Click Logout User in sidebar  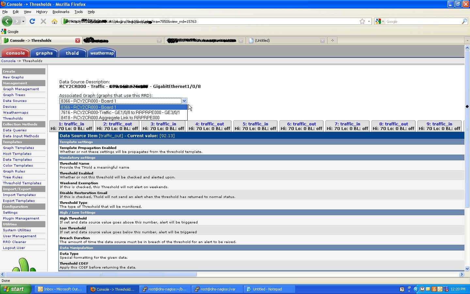(14, 248)
